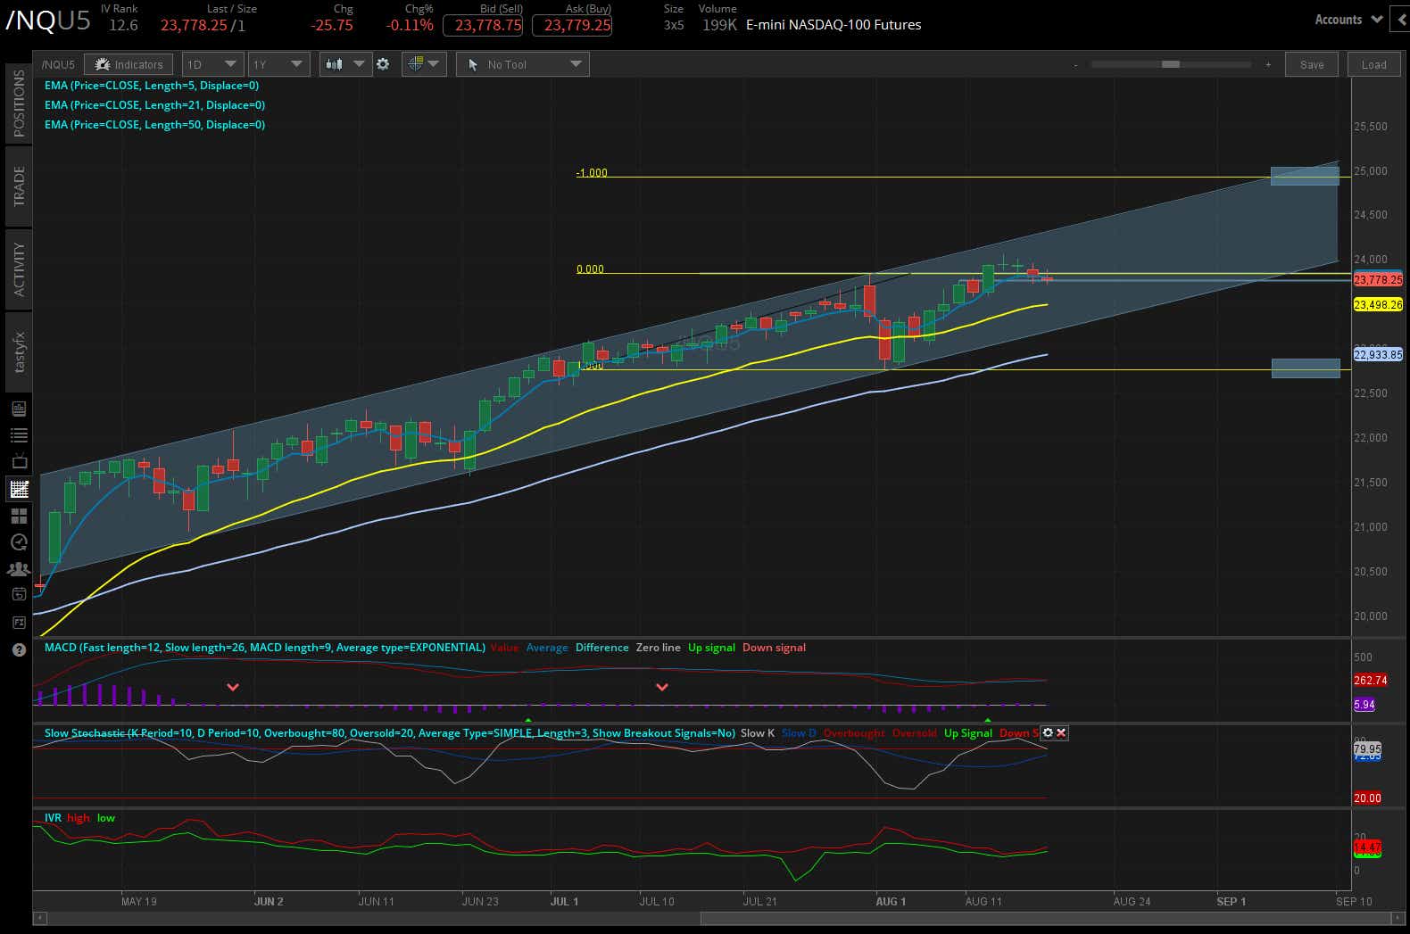The width and height of the screenshot is (1410, 934).
Task: Click the 0.000 Fibonacci level label
Action: click(590, 269)
